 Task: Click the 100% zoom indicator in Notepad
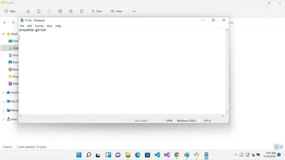click(x=169, y=120)
